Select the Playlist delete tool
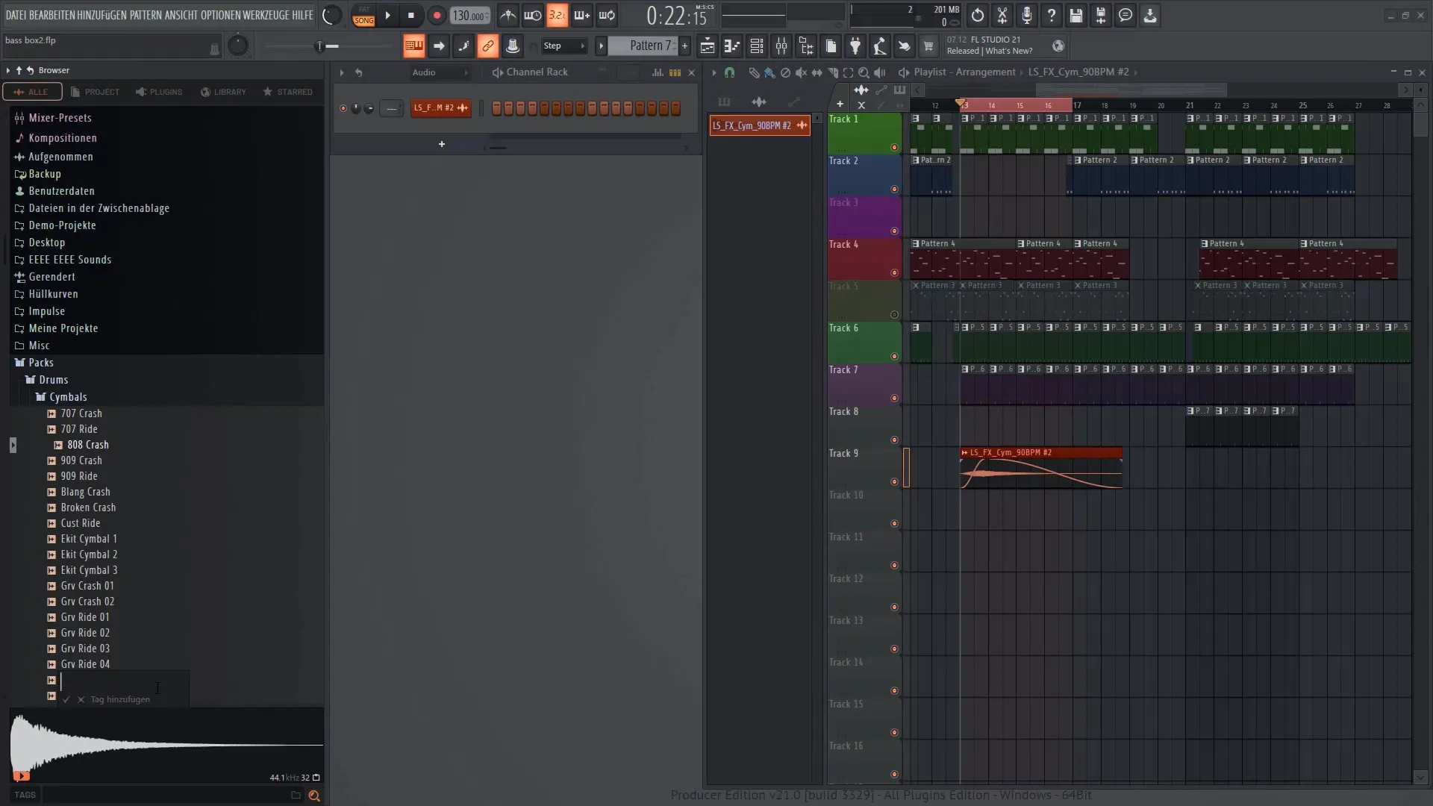 click(x=785, y=72)
